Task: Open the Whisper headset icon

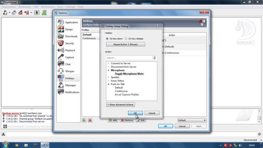Action: tap(61, 71)
